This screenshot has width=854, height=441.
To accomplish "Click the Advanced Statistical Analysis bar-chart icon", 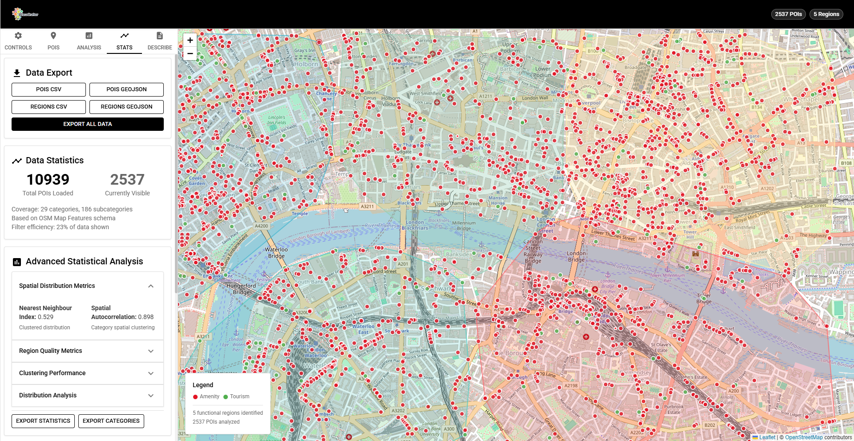I will [x=16, y=262].
